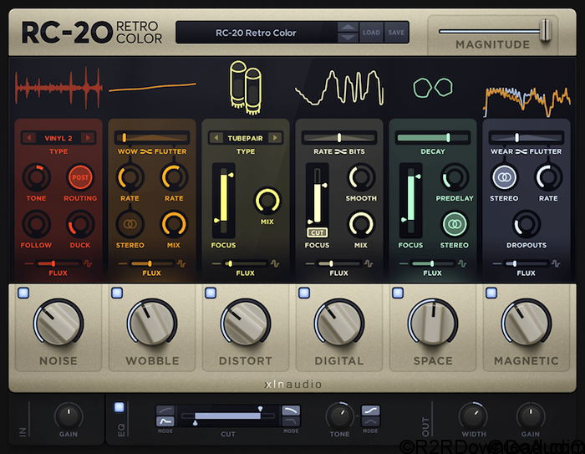The image size is (585, 454).
Task: Click the SAVE preset button
Action: (396, 33)
